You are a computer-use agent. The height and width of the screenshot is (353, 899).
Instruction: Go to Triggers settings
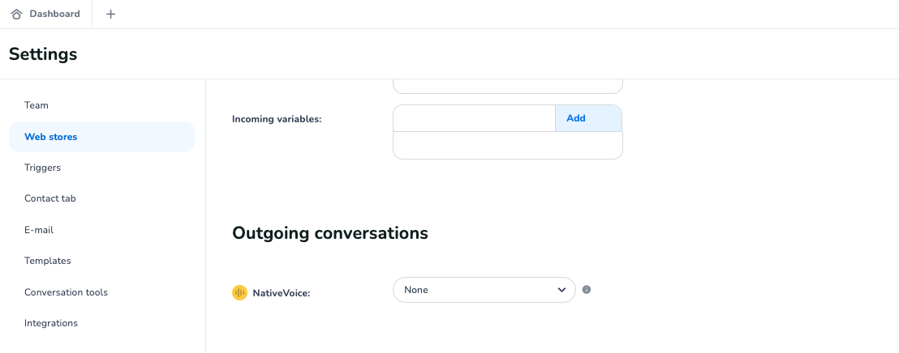click(42, 168)
